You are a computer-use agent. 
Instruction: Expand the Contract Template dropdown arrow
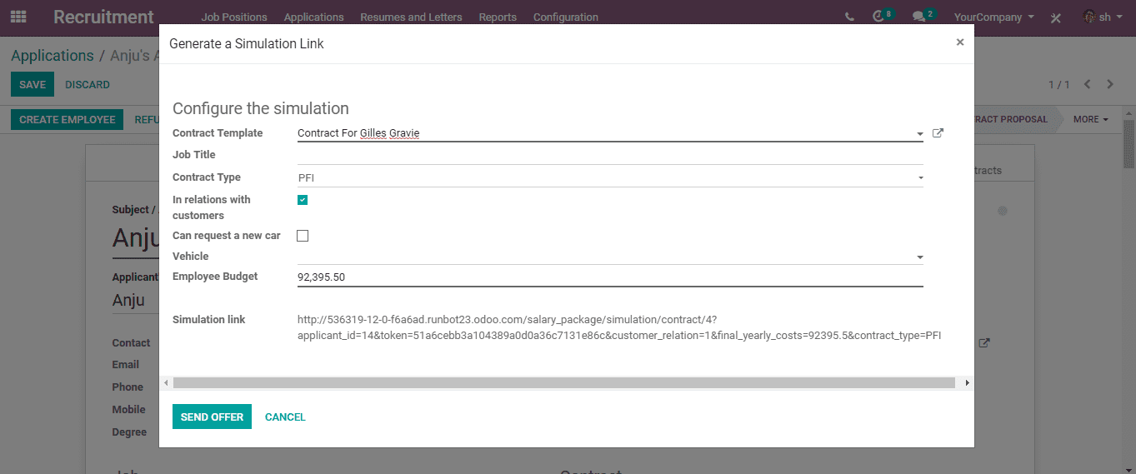920,133
